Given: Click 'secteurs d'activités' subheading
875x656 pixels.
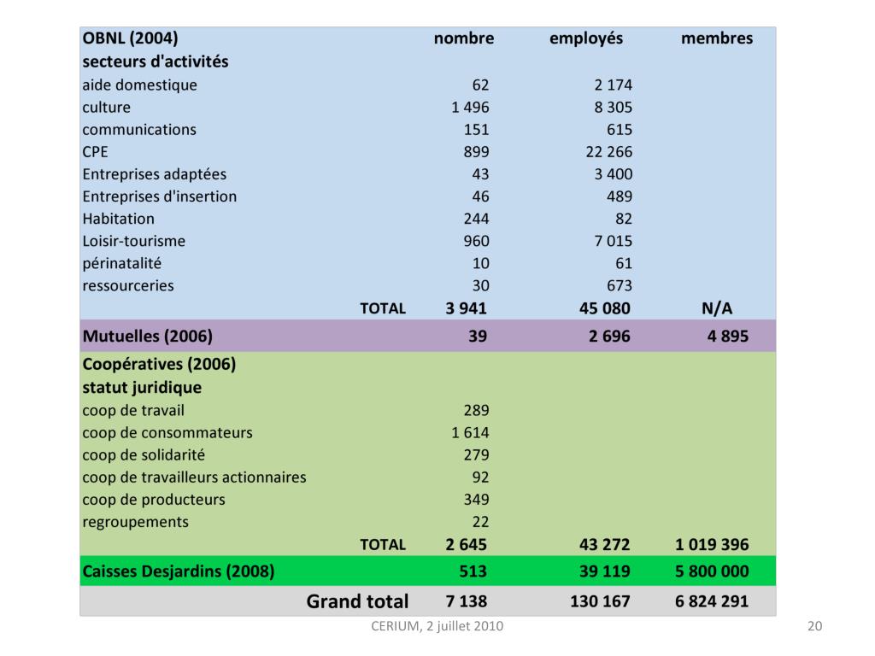Looking at the screenshot, I should coord(156,61).
